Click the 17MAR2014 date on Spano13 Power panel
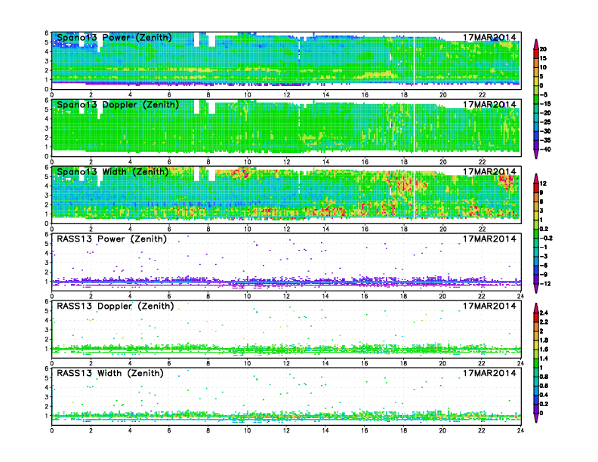Viewport: 598px width, 462px height. [x=489, y=38]
